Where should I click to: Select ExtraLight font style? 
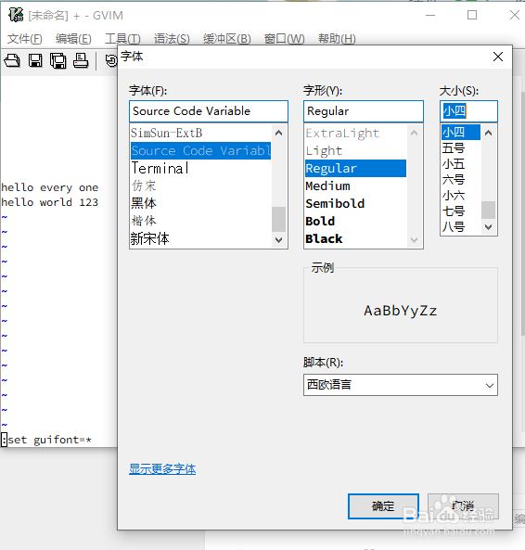click(355, 133)
